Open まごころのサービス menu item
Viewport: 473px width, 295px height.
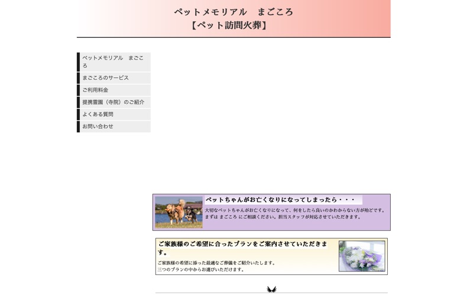coord(114,78)
